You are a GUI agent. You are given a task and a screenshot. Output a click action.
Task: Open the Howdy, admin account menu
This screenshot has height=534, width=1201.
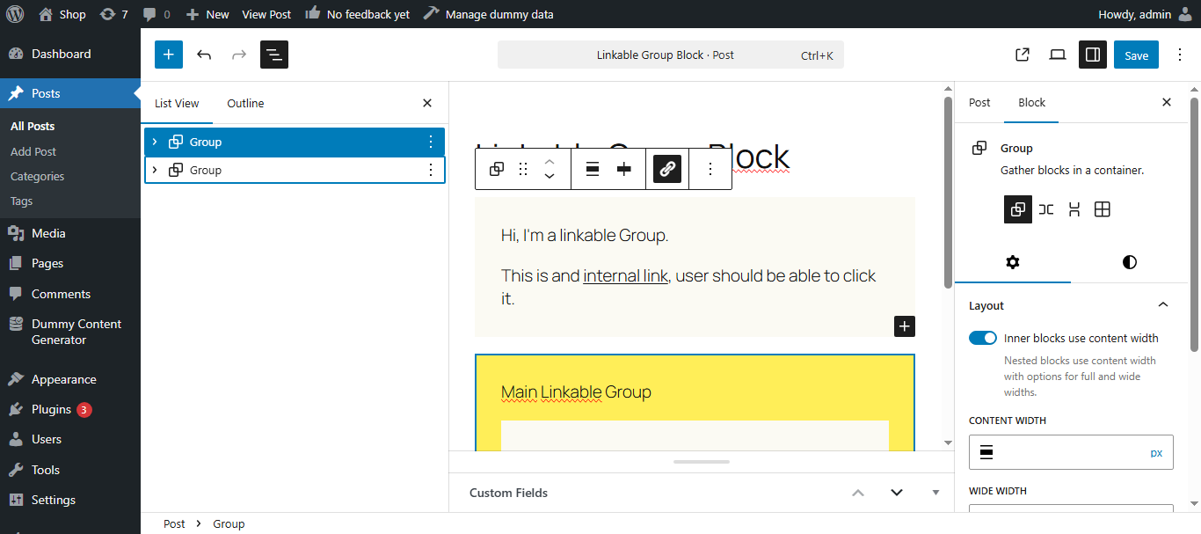(1146, 14)
